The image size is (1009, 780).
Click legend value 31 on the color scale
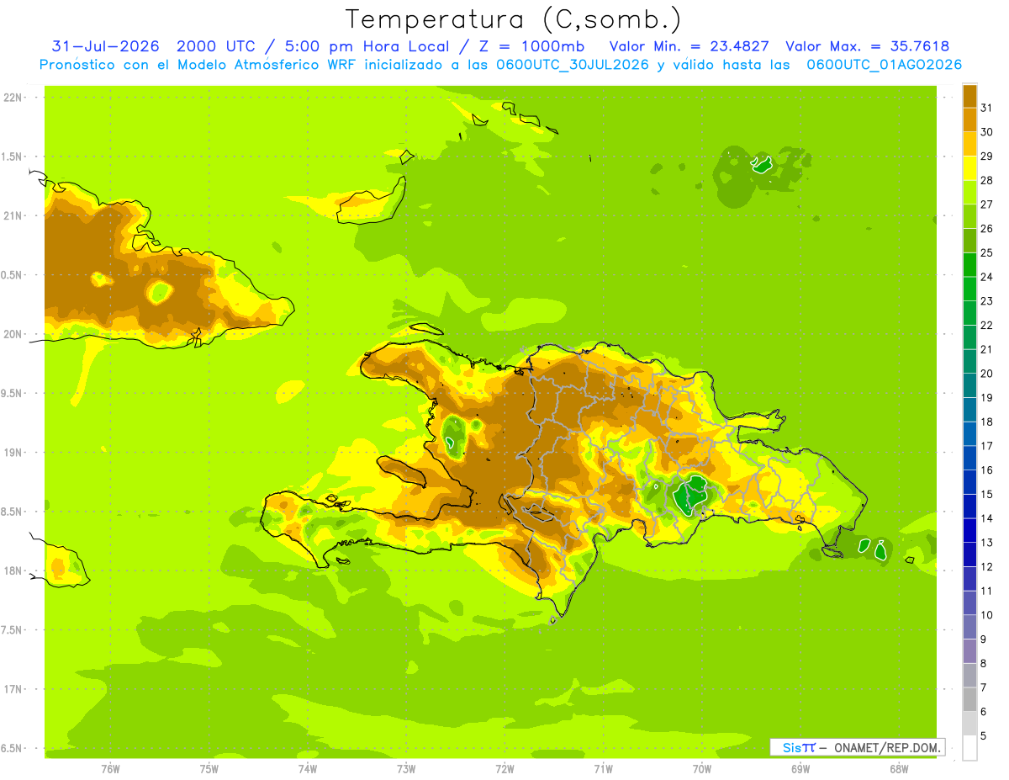point(986,108)
